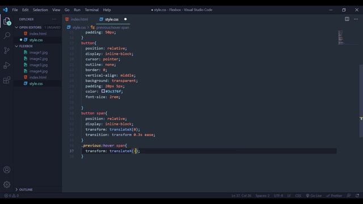Click the Go Live status bar button
363x204 pixels.
pos(314,195)
